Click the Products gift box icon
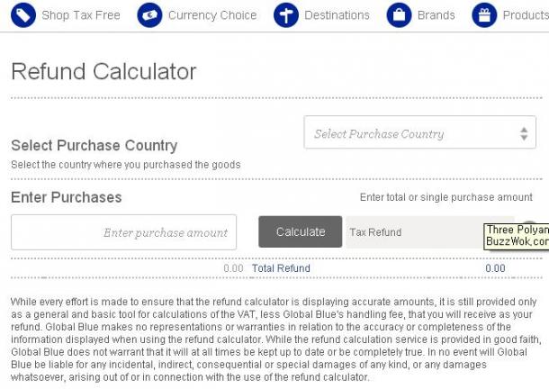The image size is (549, 389). click(484, 15)
